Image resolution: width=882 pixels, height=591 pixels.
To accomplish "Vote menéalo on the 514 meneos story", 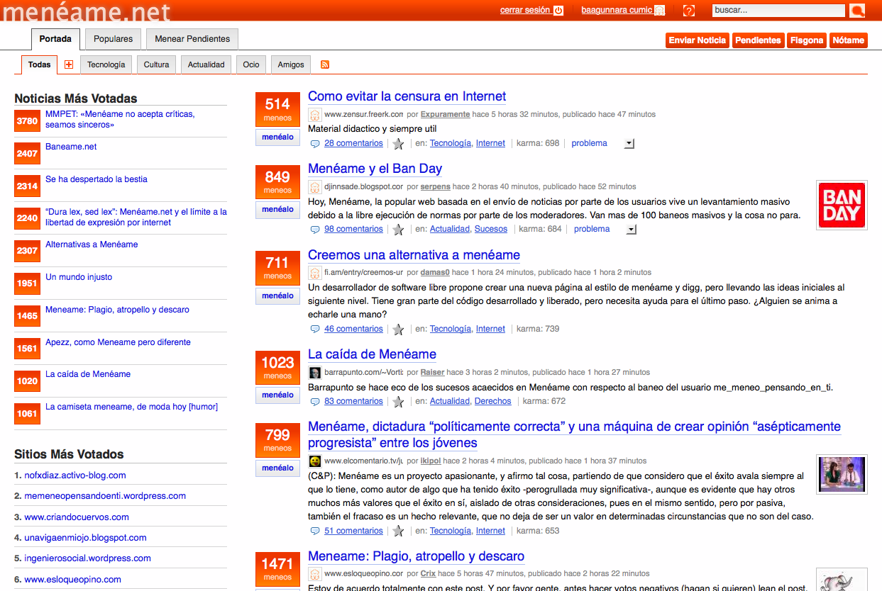I will (277, 137).
